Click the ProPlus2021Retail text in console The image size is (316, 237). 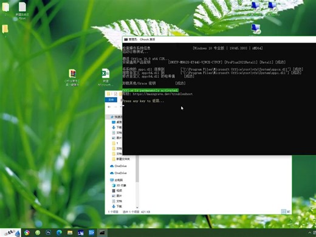[241, 62]
